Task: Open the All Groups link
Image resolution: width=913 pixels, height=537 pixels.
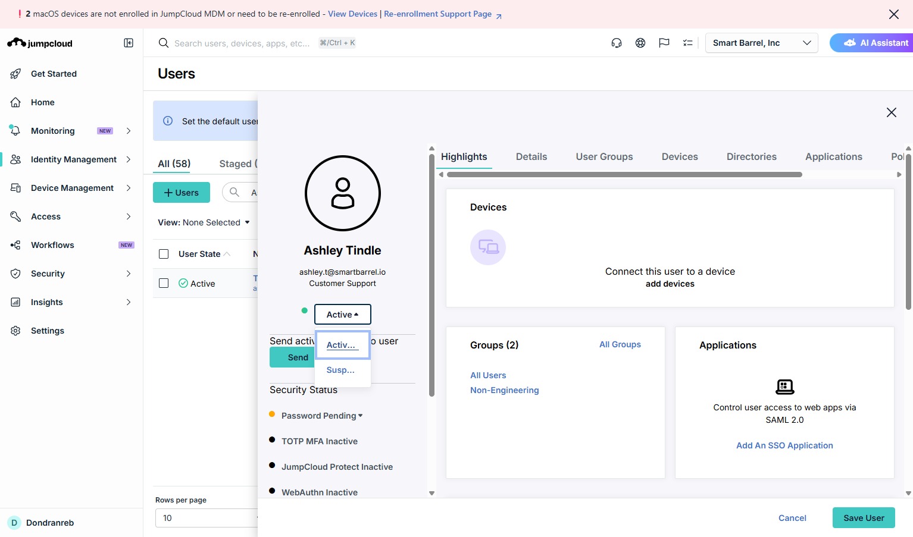Action: 620,344
